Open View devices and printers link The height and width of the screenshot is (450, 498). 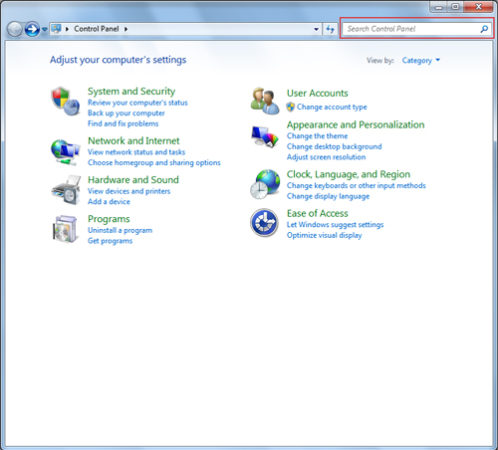tap(128, 191)
